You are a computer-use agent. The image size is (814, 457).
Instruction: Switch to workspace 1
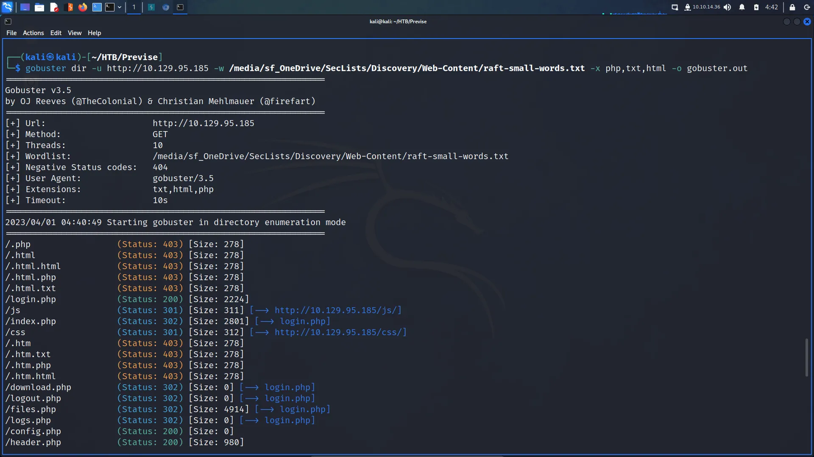134,7
